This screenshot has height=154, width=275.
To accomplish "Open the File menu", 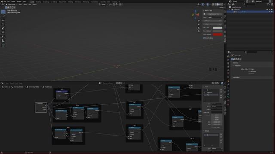I will click(5, 2).
